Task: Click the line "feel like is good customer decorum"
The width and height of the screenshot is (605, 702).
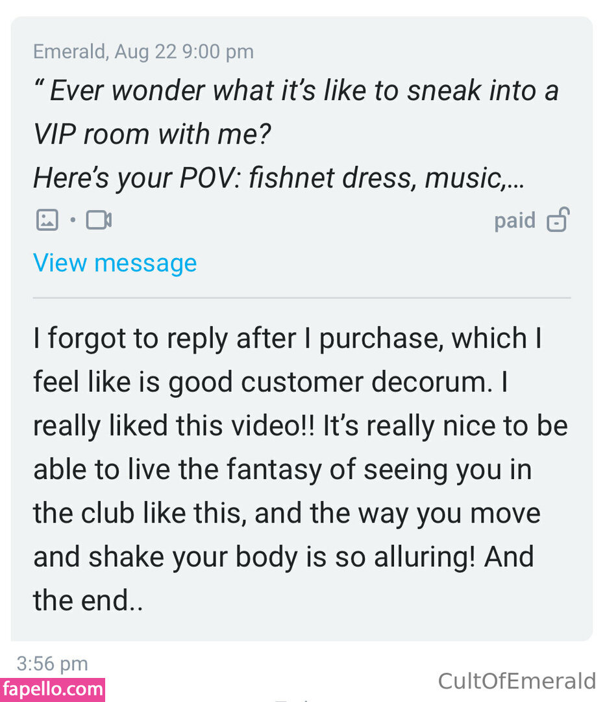Action: (x=269, y=382)
